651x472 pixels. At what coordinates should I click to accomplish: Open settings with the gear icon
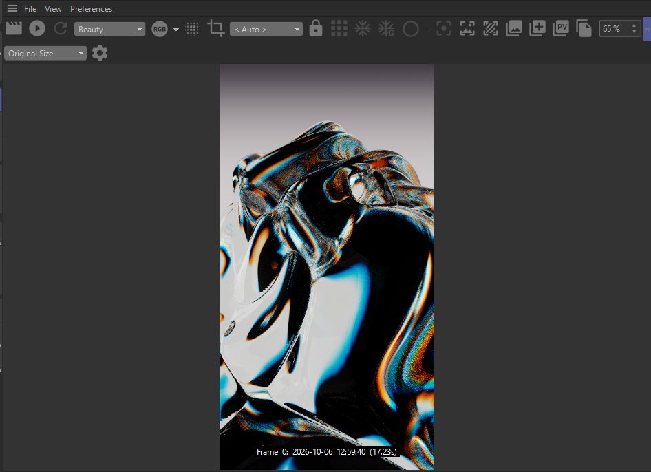pyautogui.click(x=100, y=53)
